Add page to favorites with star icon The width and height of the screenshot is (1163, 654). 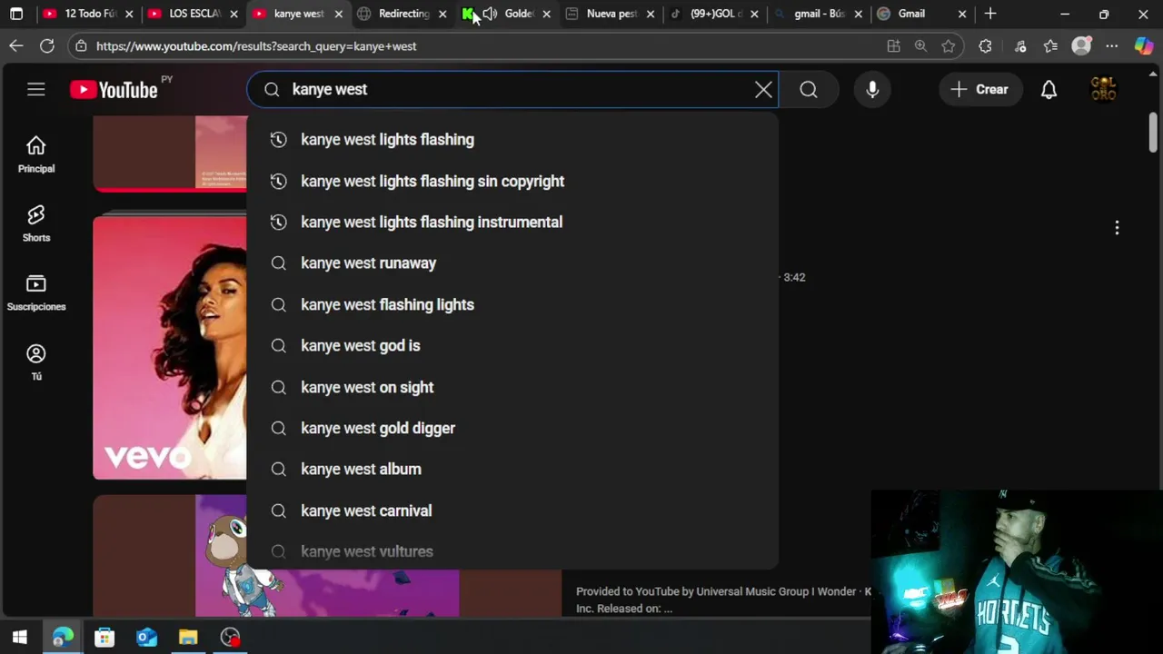point(949,46)
